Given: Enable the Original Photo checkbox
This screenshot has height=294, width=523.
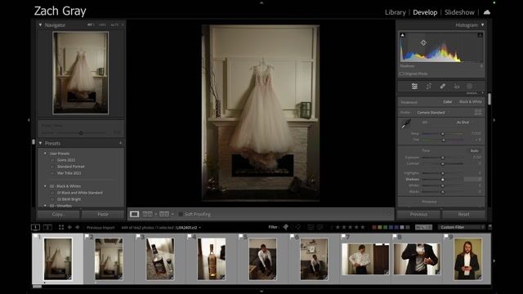Looking at the screenshot, I should tap(401, 73).
